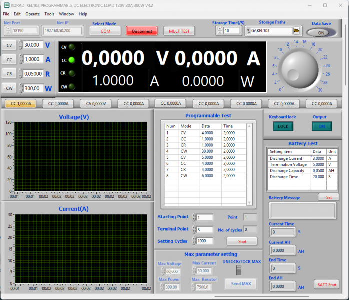Click the Net IP address field
This screenshot has width=349, height=300.
[62, 30]
